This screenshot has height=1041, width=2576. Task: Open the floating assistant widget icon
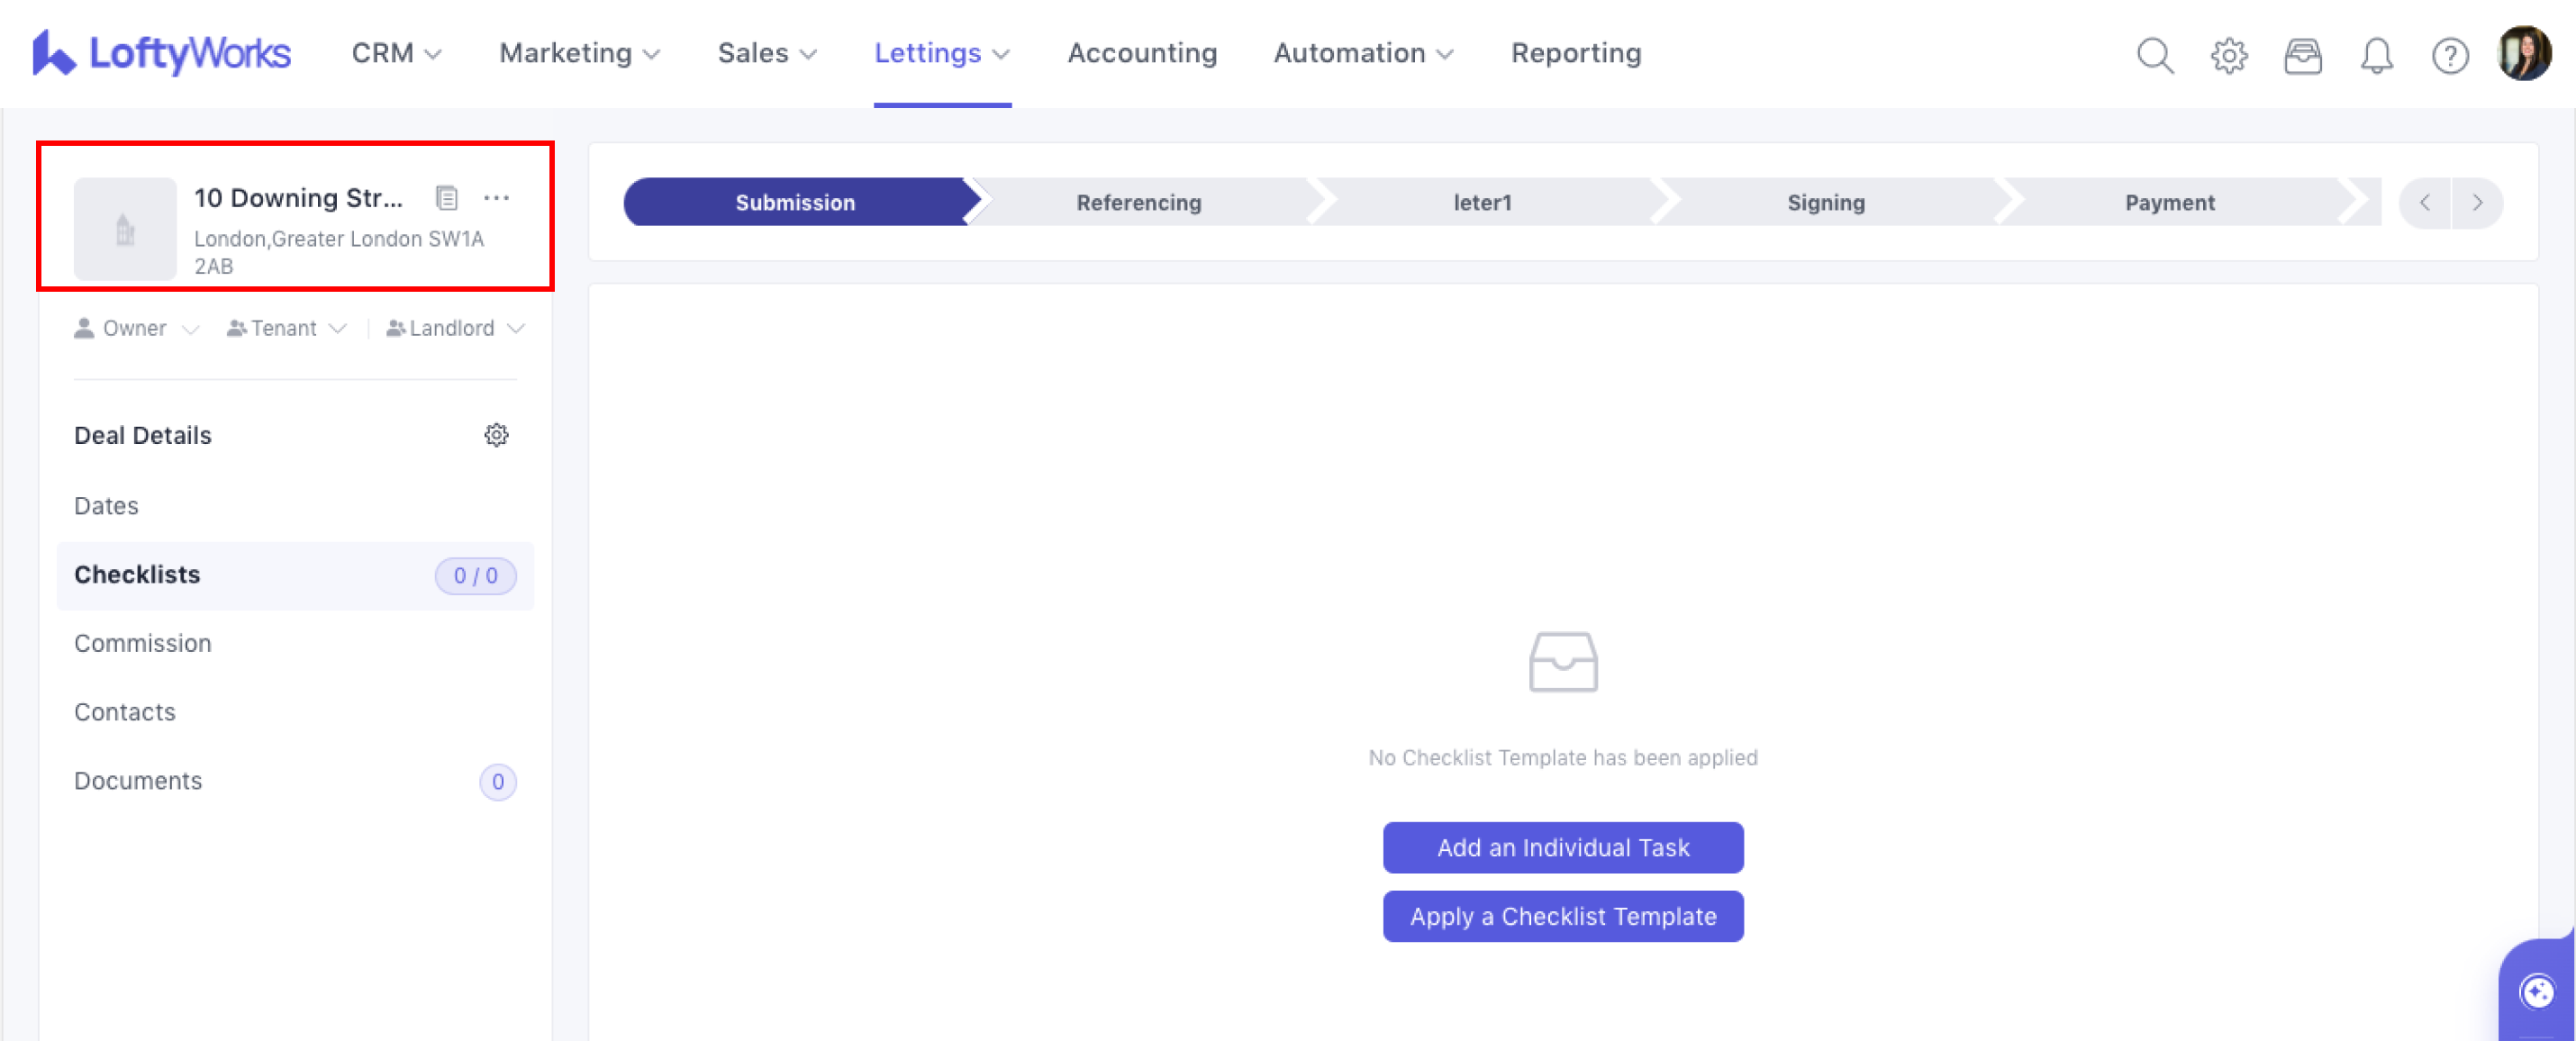(x=2537, y=992)
